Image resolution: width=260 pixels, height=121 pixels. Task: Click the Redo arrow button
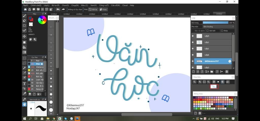(63, 9)
